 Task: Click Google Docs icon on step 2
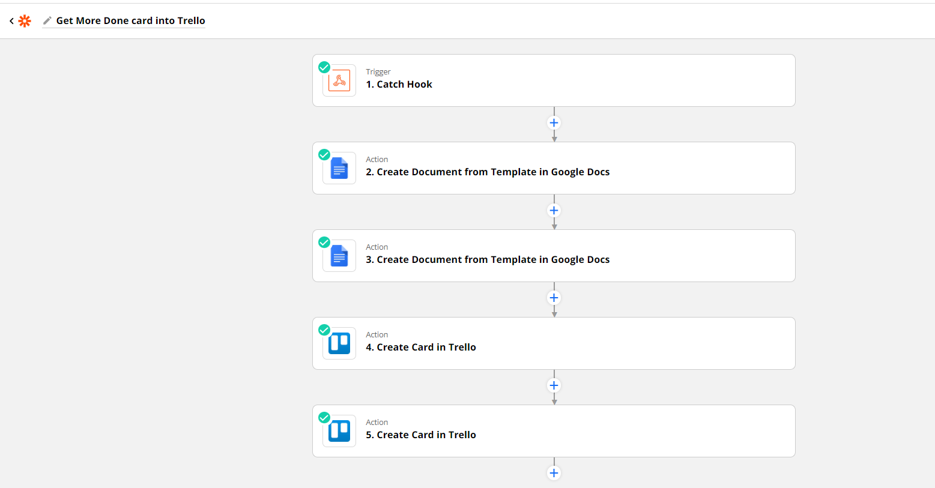tap(339, 168)
